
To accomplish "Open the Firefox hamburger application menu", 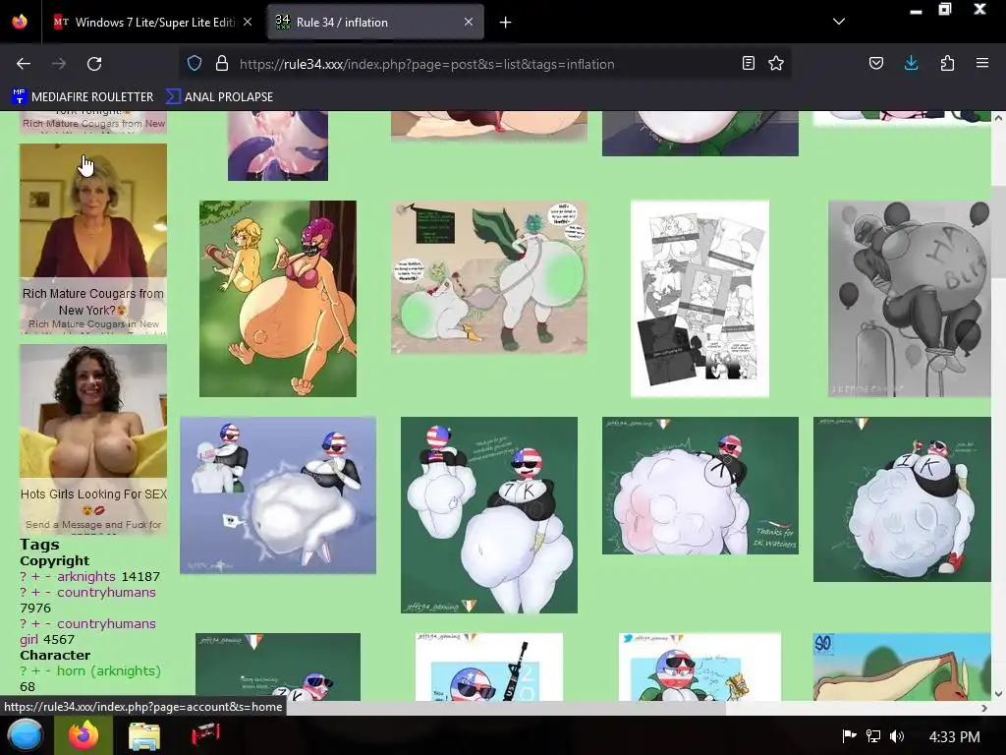I will pyautogui.click(x=982, y=63).
